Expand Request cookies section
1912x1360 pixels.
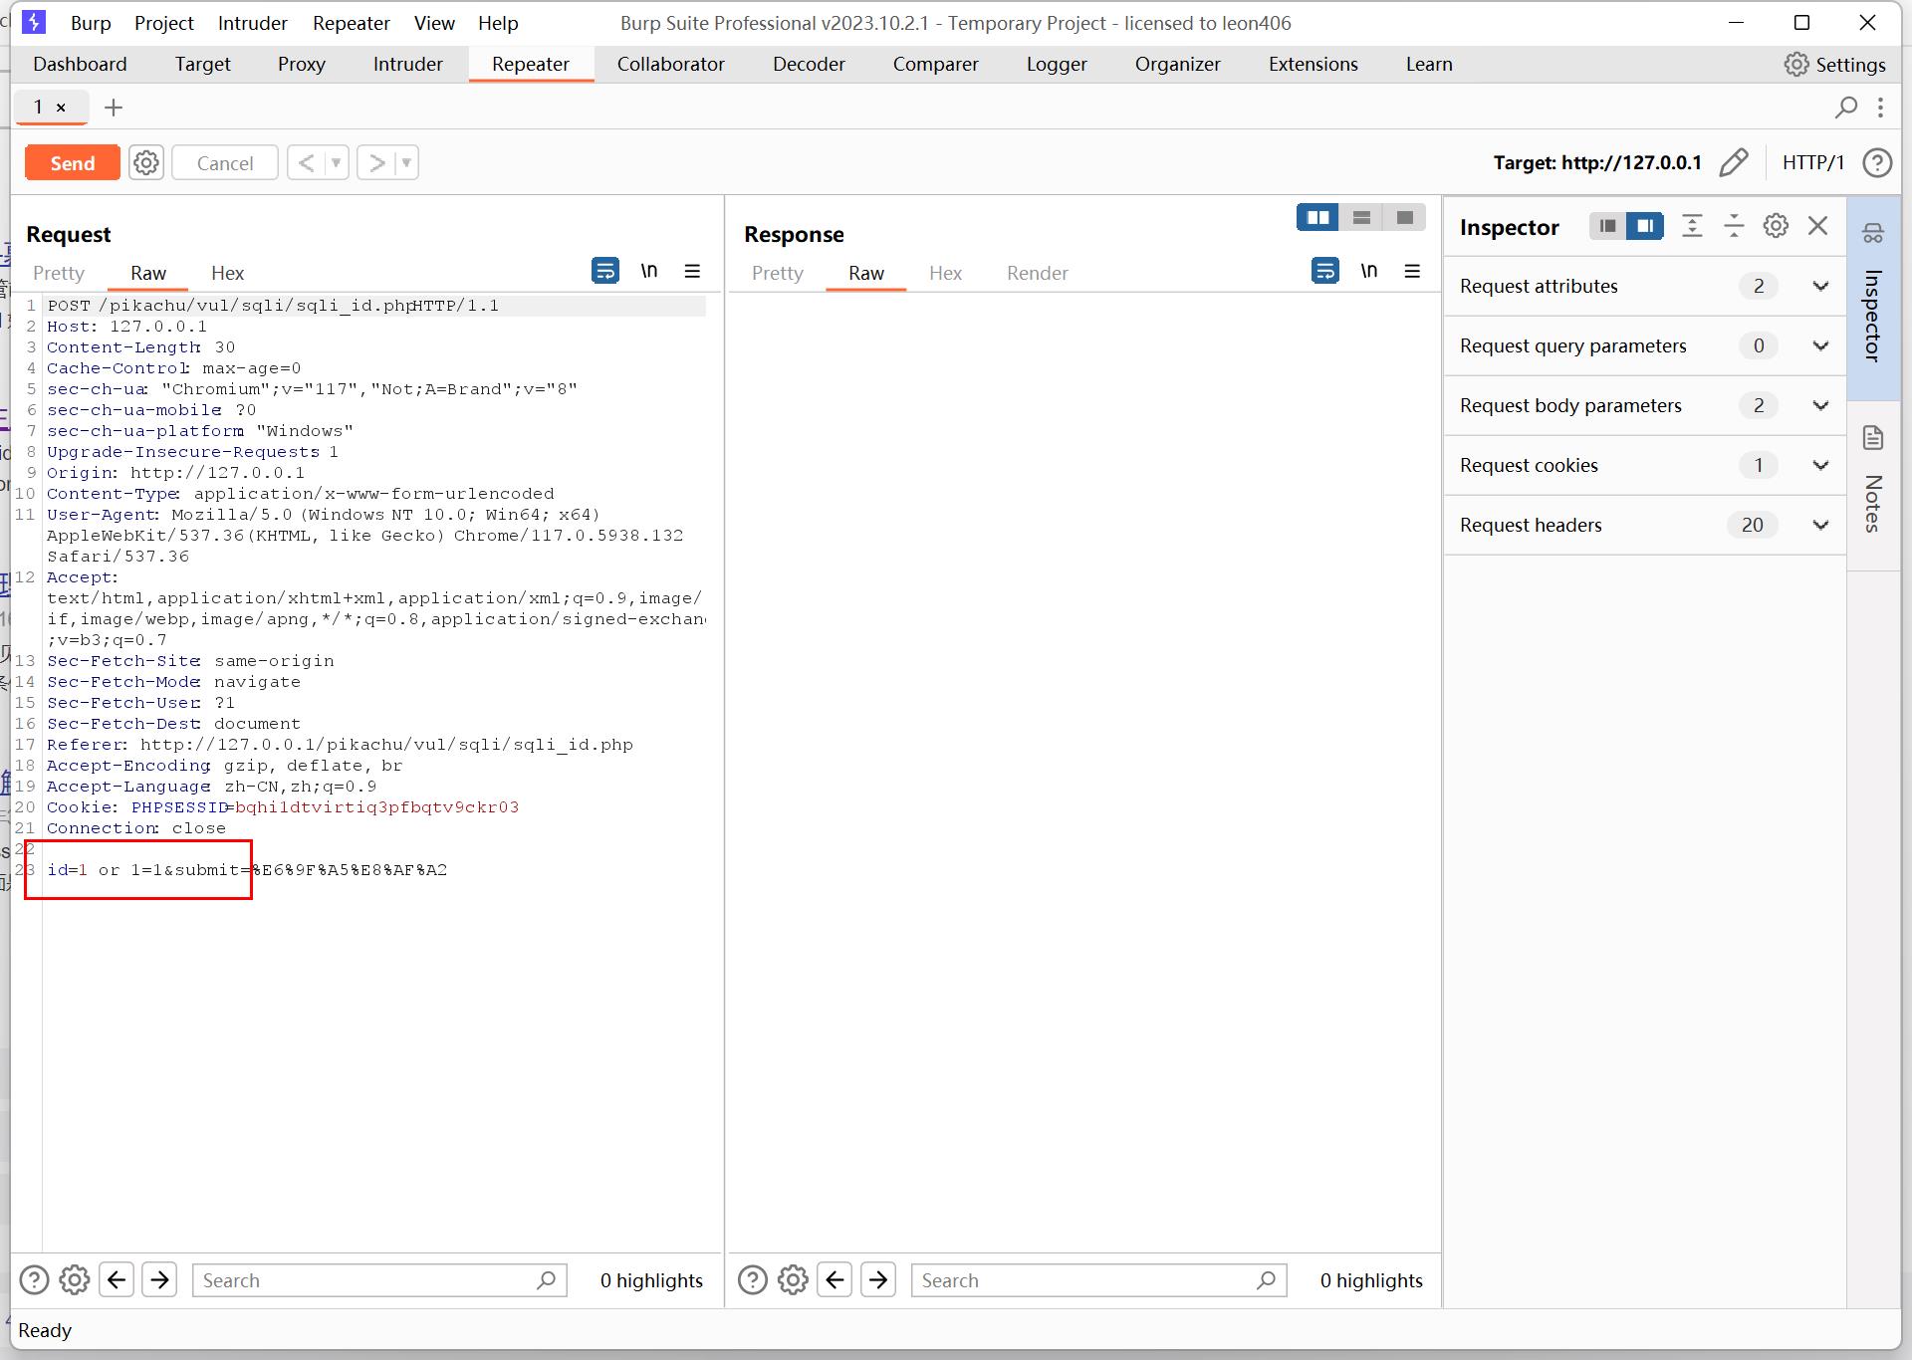point(1645,466)
